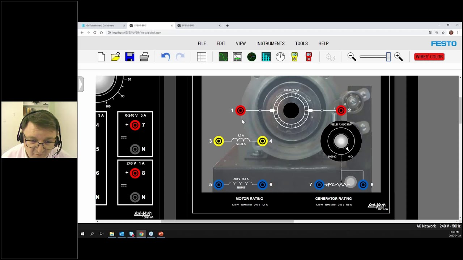Screen dimensions: 463x260
Task: Click red positive terminal 8 of power supply
Action: click(135, 173)
